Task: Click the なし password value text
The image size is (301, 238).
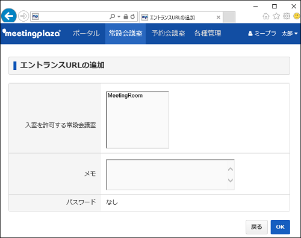Action: 112,202
